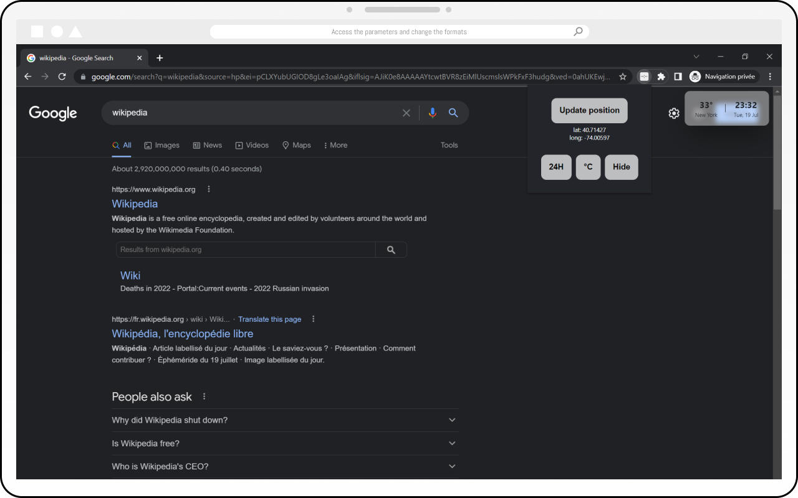Toggle the °C temperature unit
The width and height of the screenshot is (798, 498).
tap(588, 167)
